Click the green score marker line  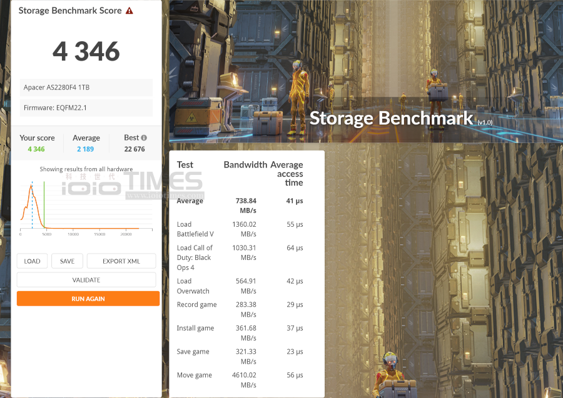click(44, 204)
